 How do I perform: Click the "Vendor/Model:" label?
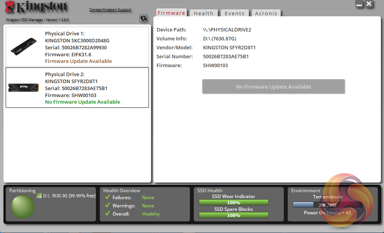click(174, 47)
